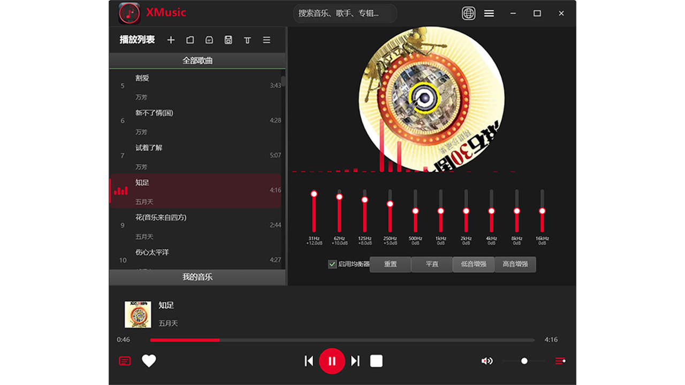Favorite the current song with the heart
This screenshot has width=685, height=385.
pos(149,361)
